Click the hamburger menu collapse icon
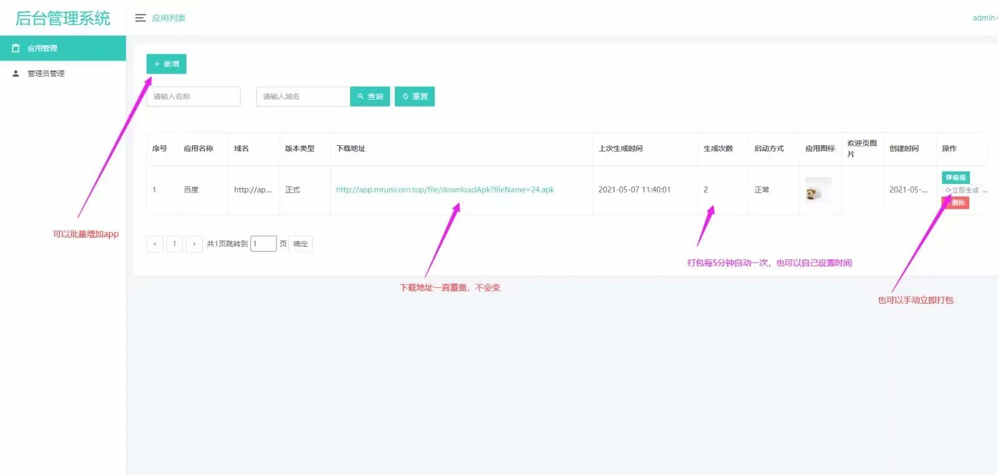 point(140,18)
